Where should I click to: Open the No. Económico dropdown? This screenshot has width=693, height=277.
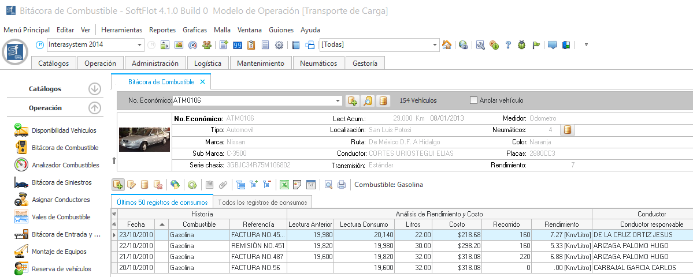click(338, 101)
